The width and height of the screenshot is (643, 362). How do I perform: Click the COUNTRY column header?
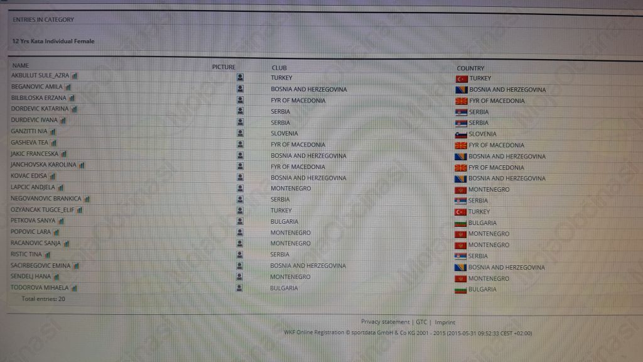pos(470,68)
